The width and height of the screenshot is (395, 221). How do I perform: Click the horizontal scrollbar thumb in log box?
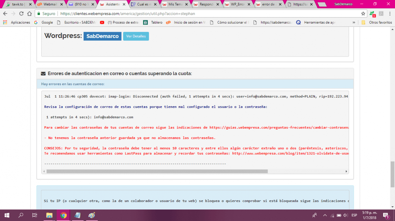coord(157,171)
